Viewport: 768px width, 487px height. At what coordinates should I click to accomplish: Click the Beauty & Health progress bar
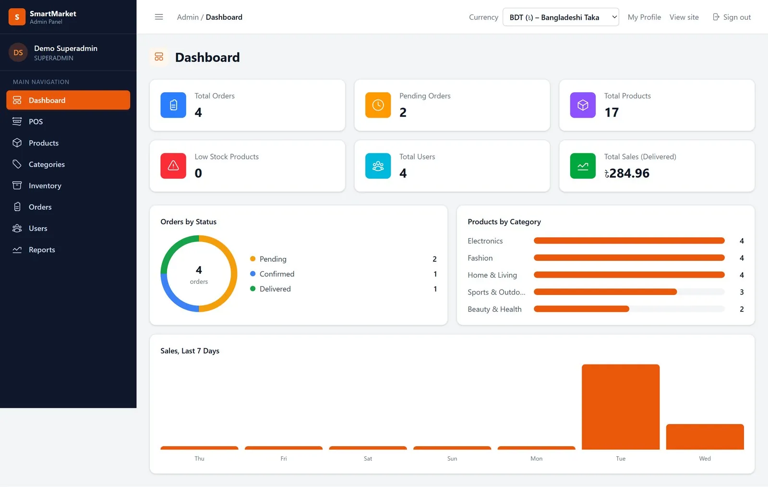click(x=629, y=309)
